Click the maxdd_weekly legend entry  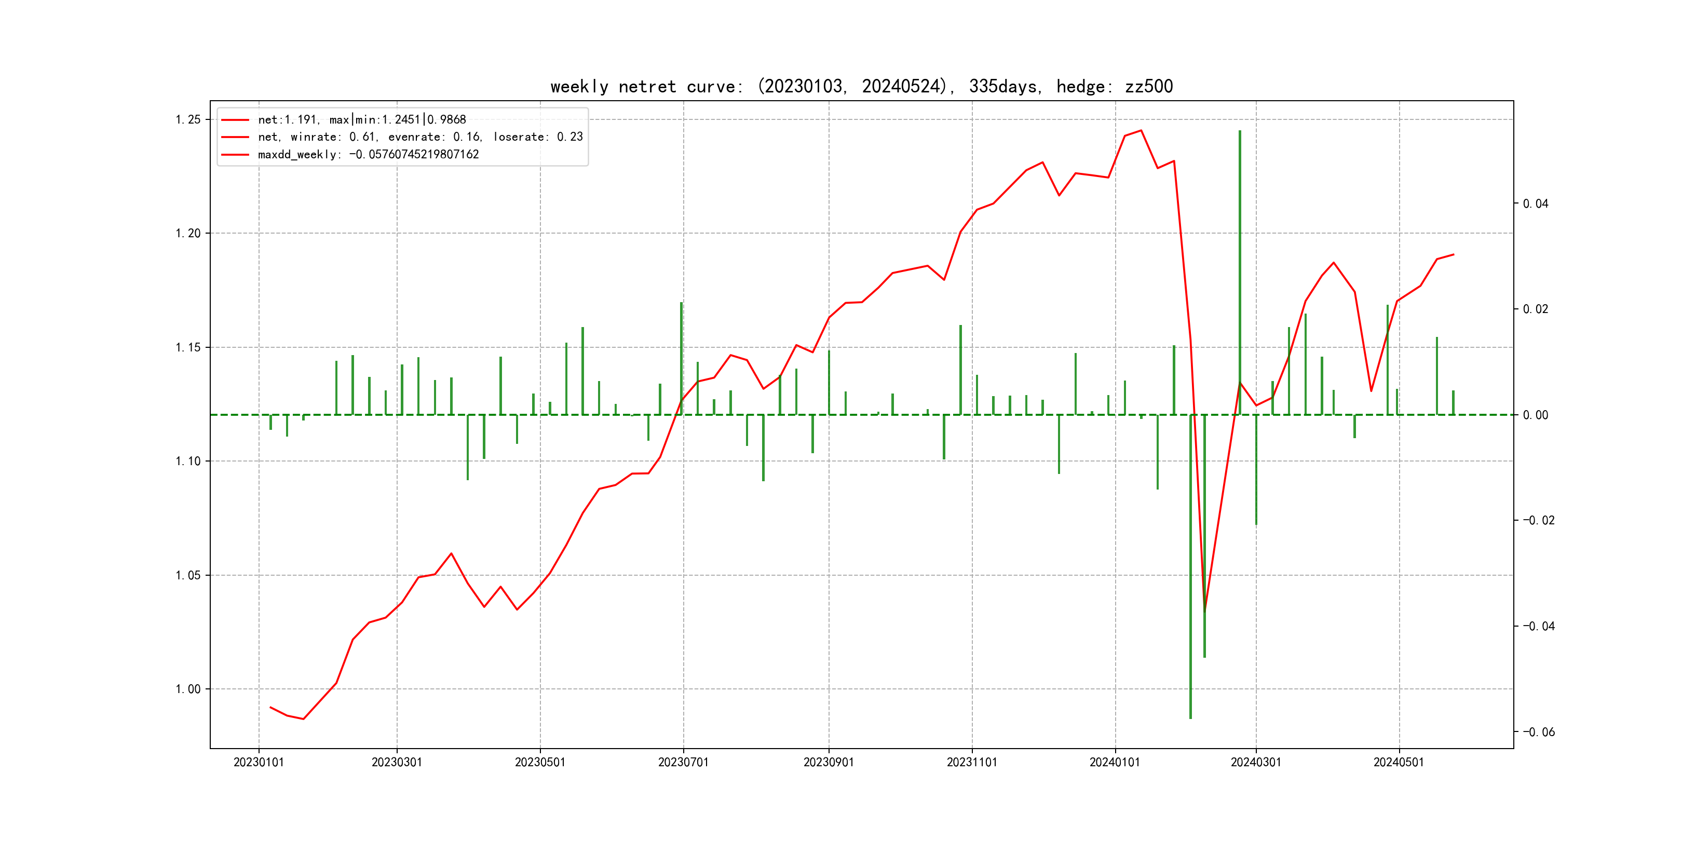click(368, 155)
